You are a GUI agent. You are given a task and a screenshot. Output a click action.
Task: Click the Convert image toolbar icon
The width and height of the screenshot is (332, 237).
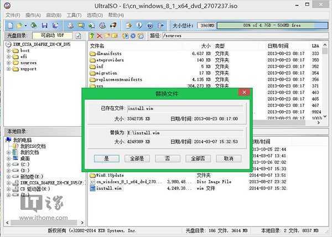click(91, 25)
